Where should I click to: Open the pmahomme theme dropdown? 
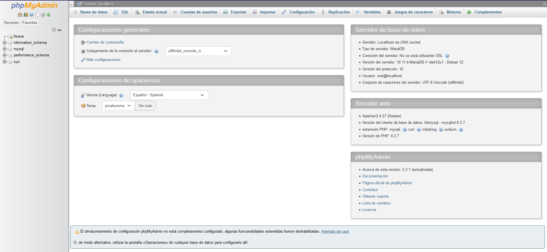pyautogui.click(x=118, y=106)
